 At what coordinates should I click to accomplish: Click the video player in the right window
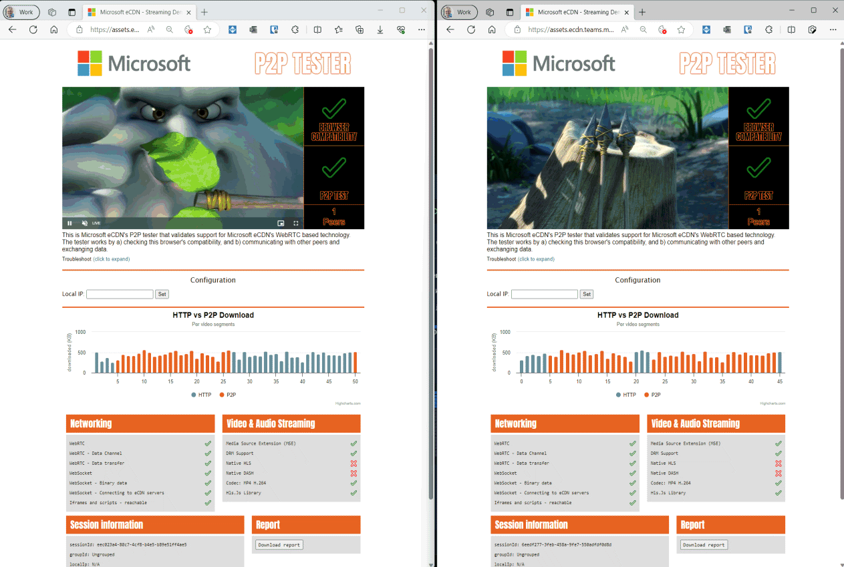607,158
